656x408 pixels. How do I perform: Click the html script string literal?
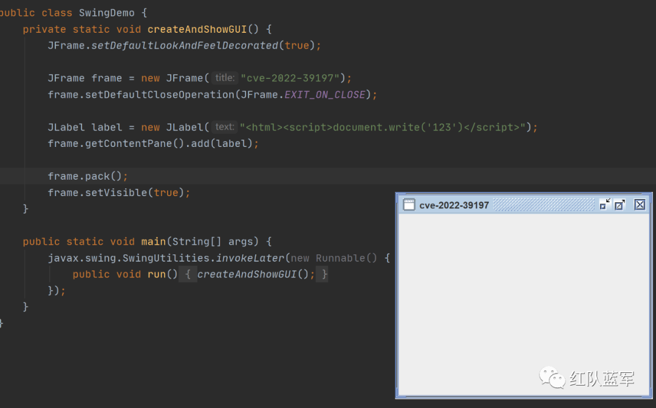tap(382, 127)
